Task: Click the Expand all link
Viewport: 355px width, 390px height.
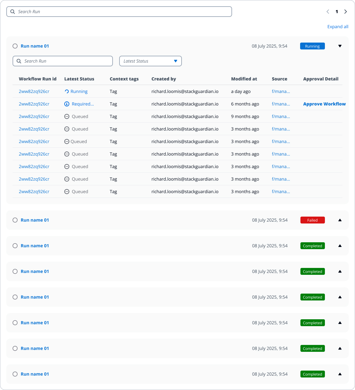Action: point(338,27)
